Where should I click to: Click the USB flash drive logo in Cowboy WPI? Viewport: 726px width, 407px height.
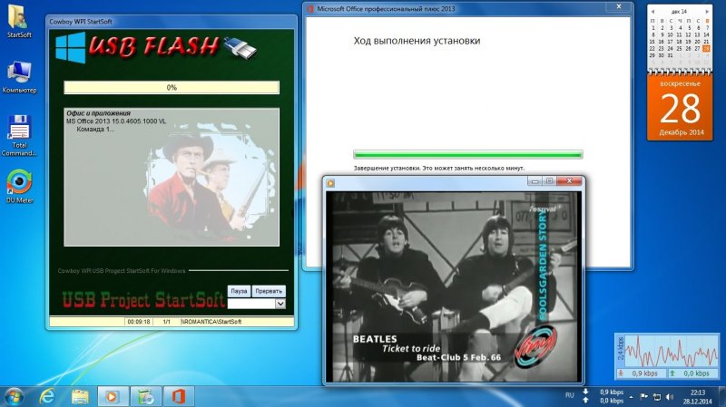(240, 48)
